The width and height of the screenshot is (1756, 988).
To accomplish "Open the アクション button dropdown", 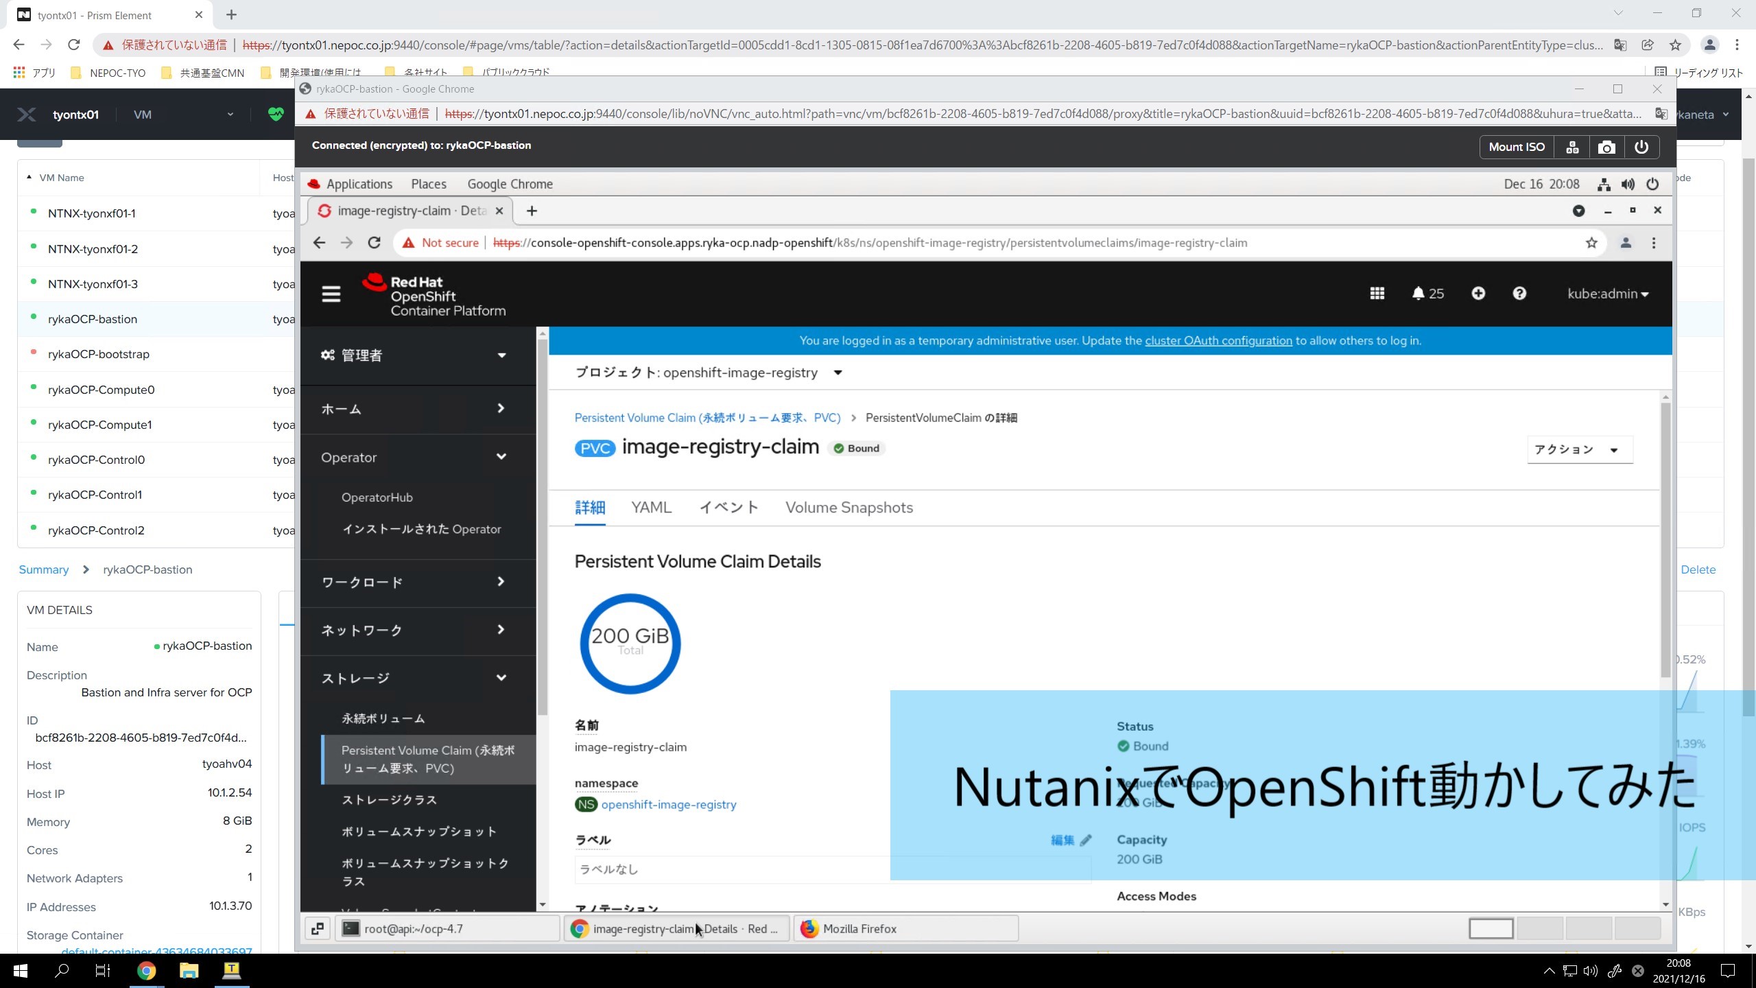I will [x=1578, y=449].
